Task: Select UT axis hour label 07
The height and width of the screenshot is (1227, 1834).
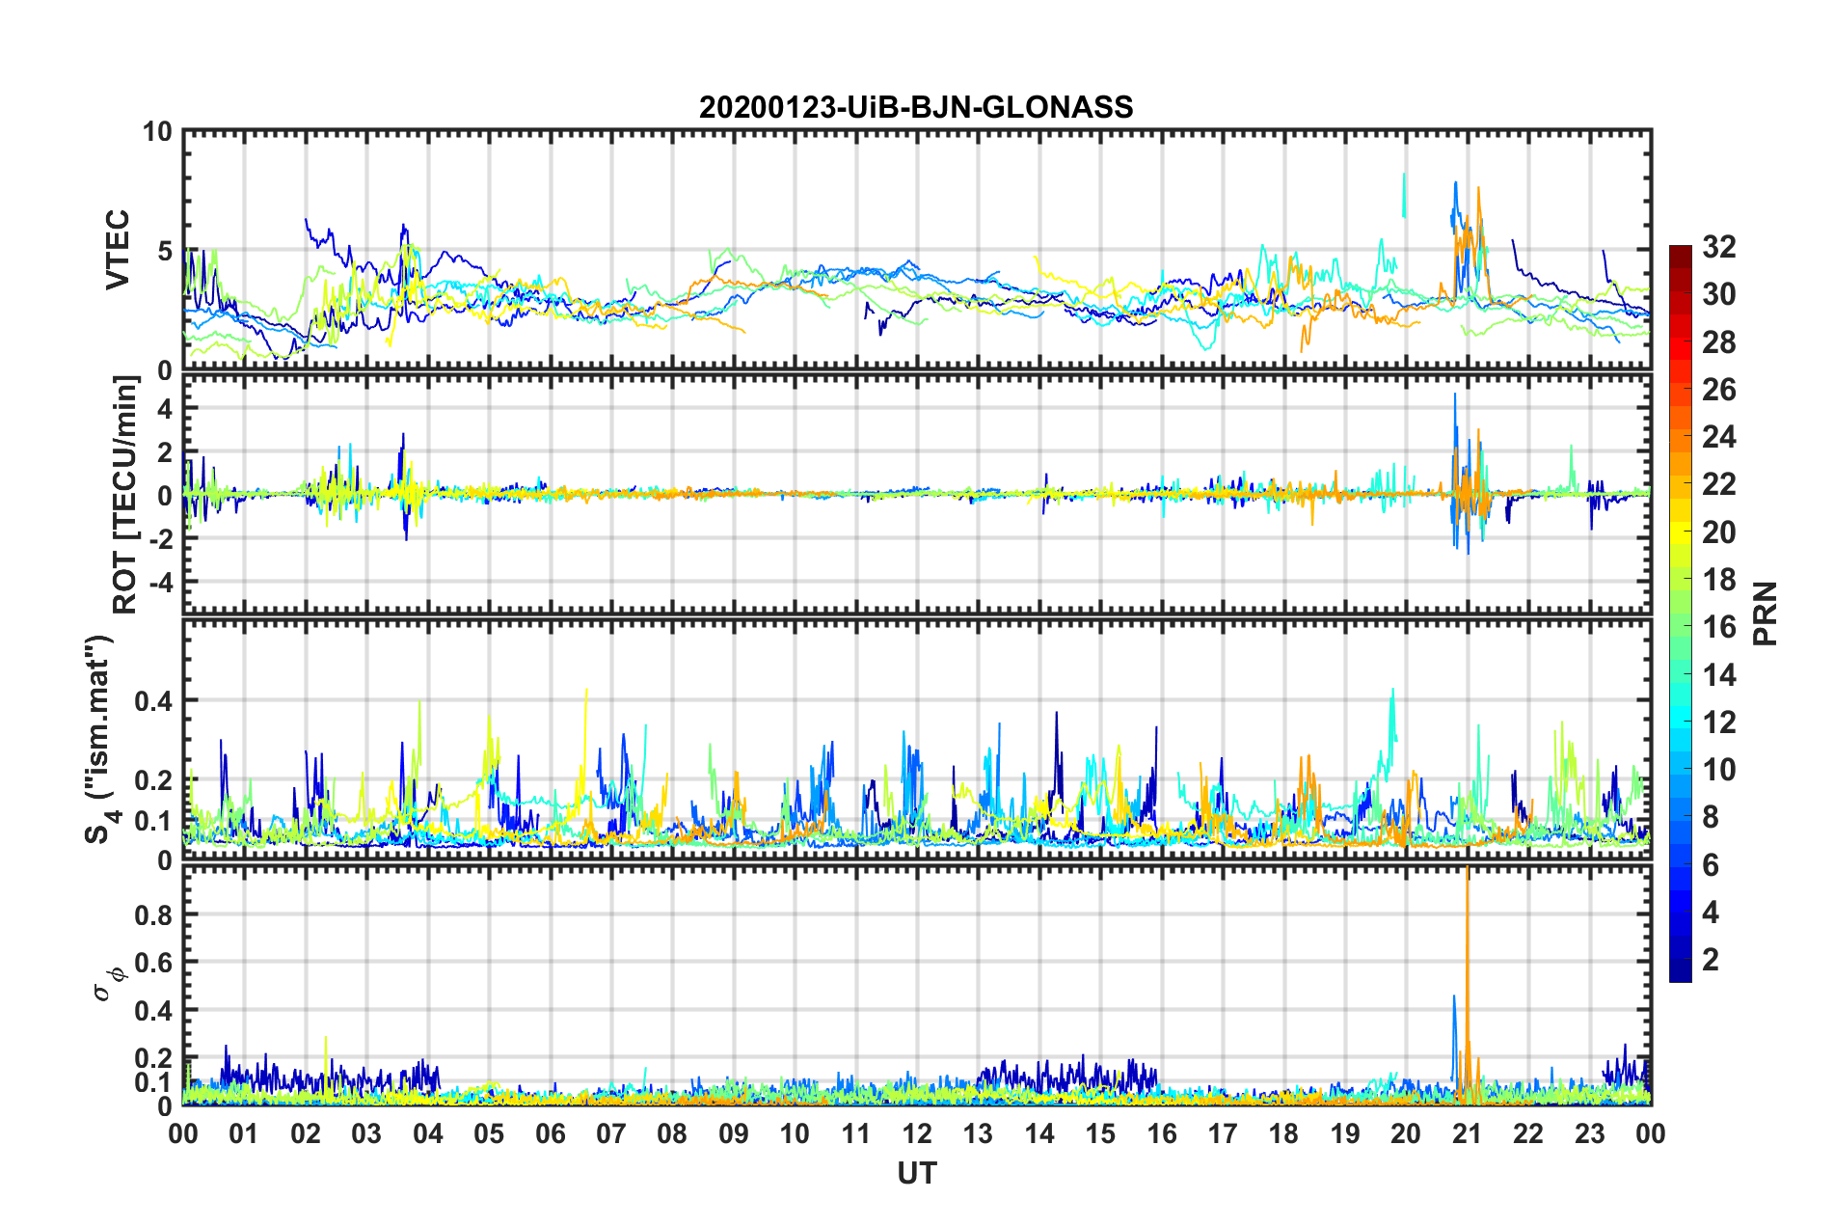Action: pyautogui.click(x=611, y=1134)
